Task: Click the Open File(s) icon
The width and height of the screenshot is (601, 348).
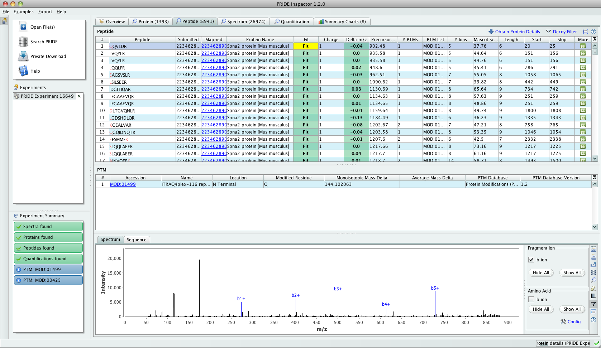Action: coord(23,27)
